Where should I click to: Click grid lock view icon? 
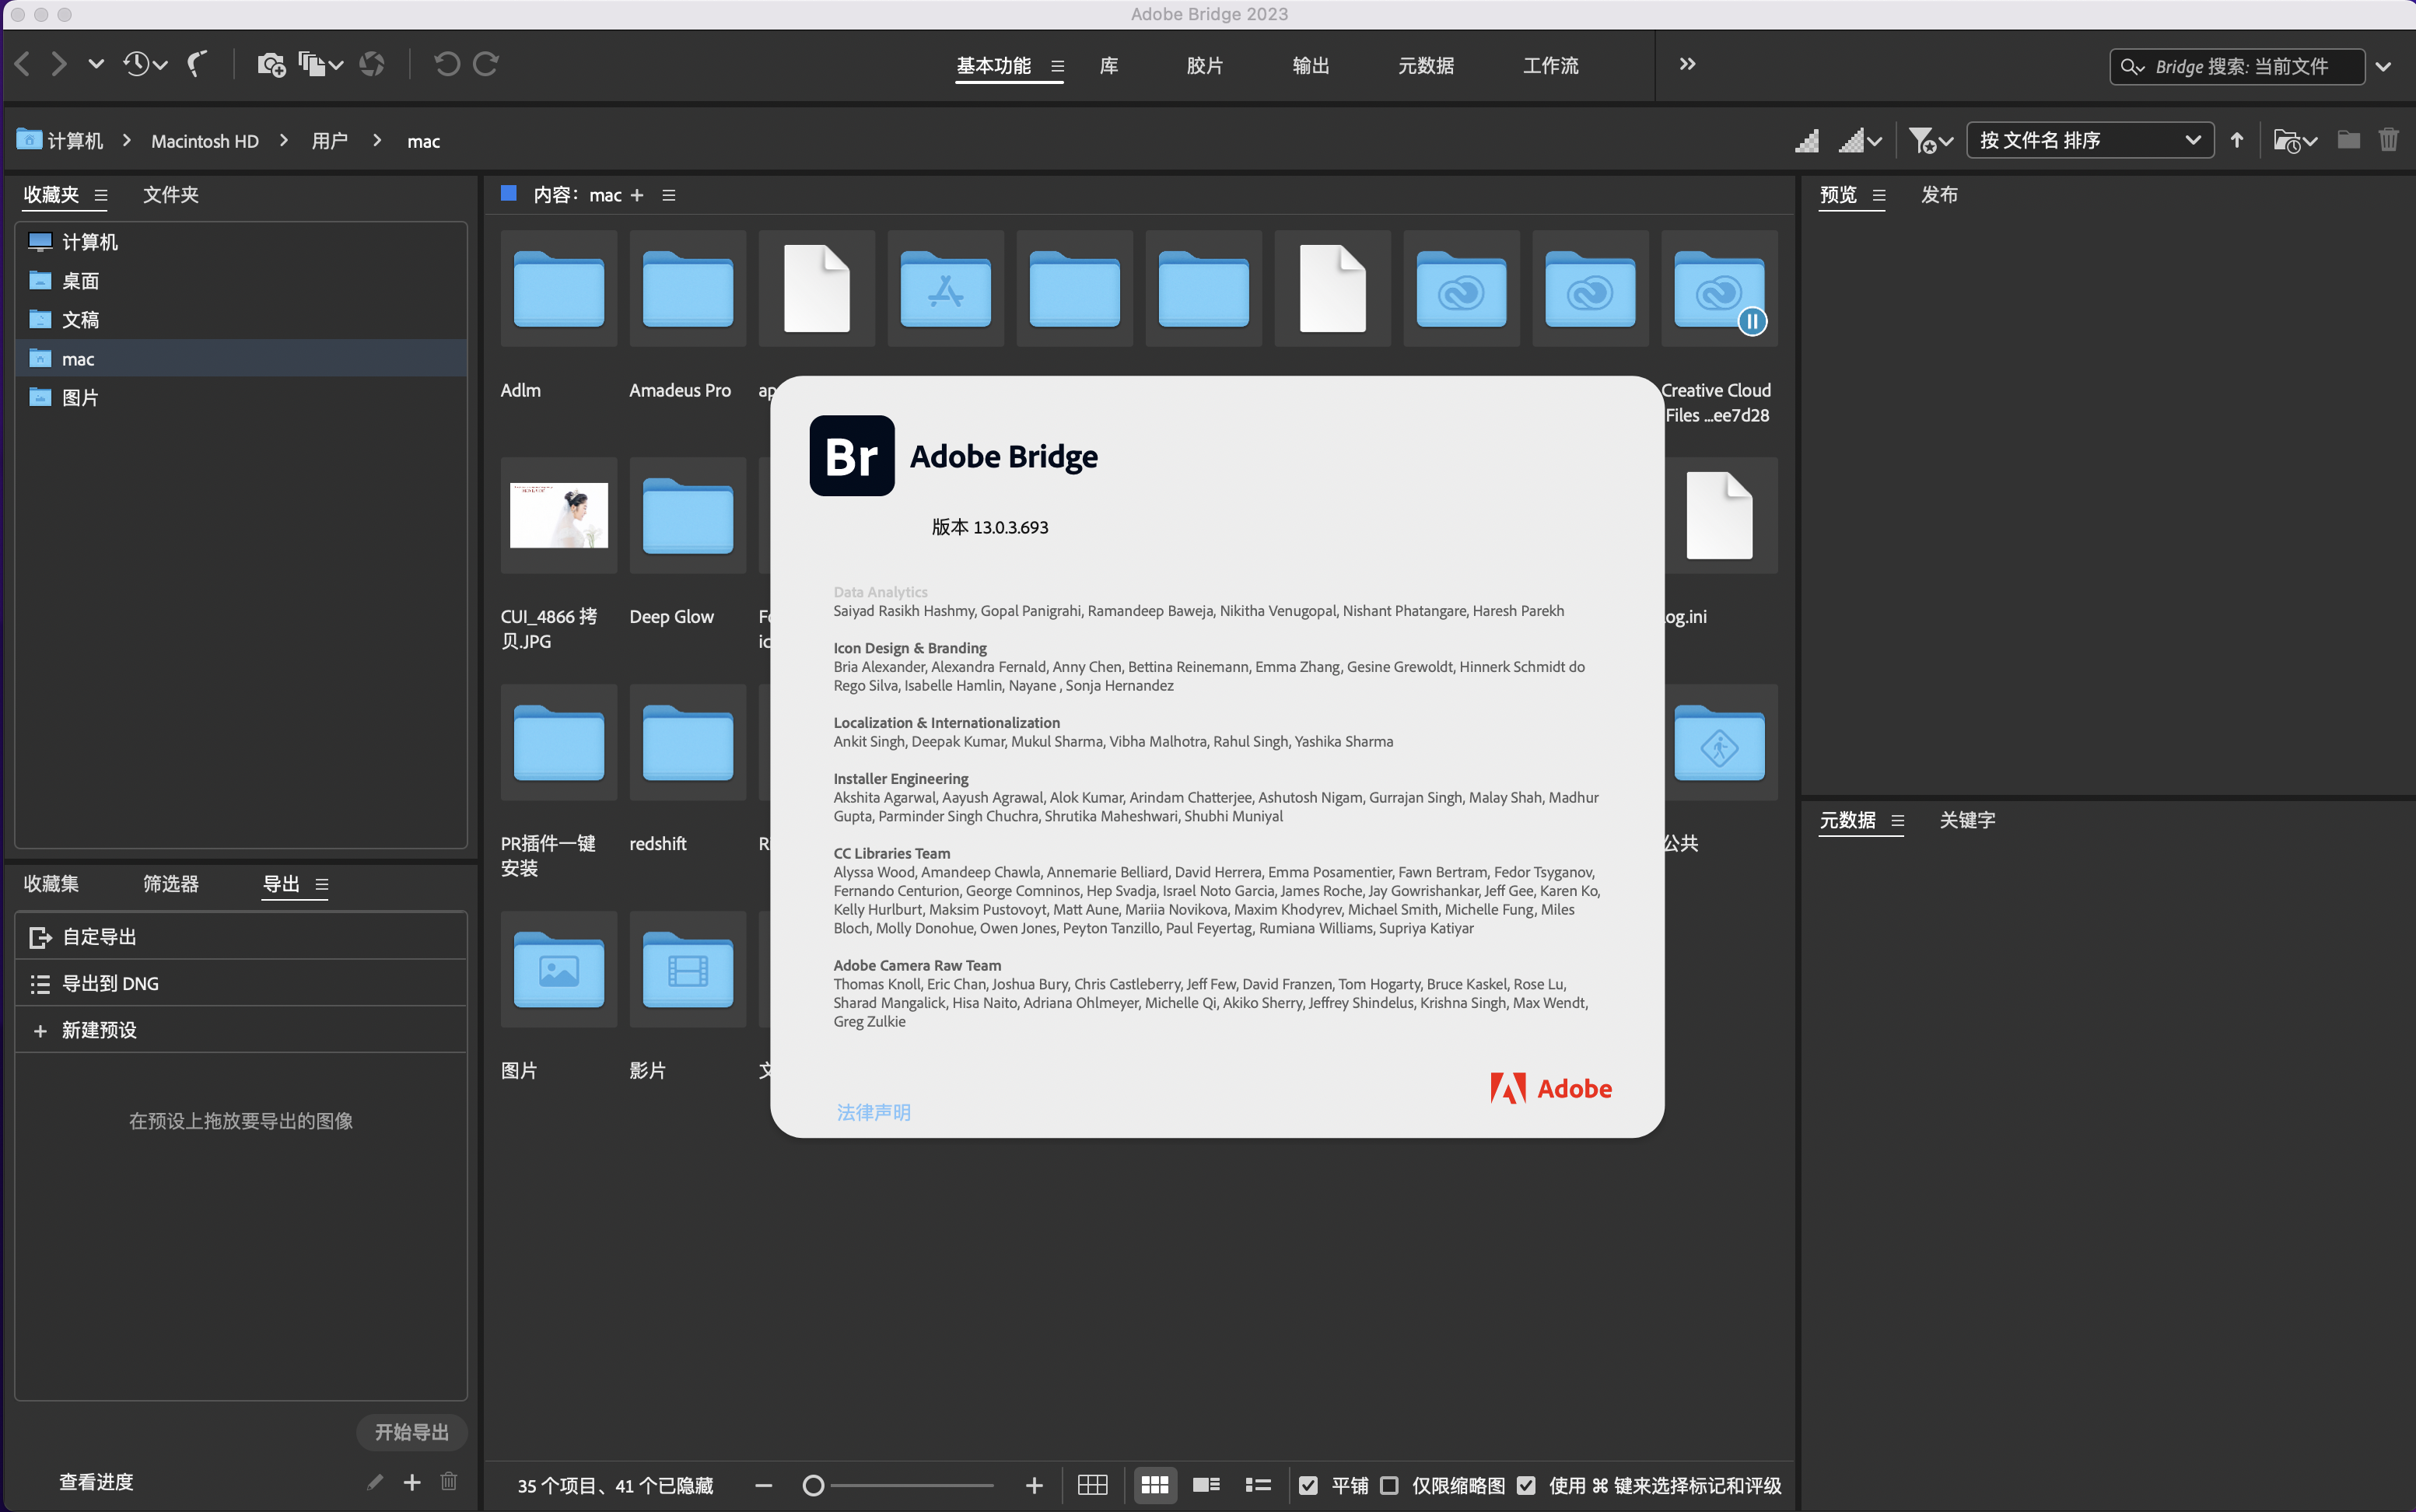1092,1485
